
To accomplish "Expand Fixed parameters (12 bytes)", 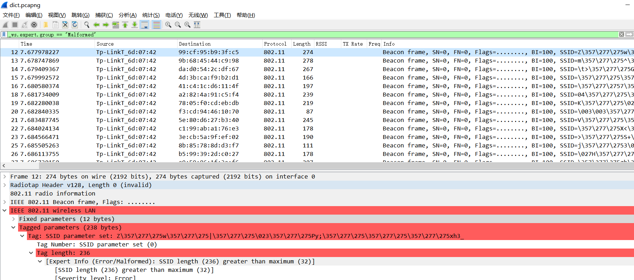I will (13, 219).
